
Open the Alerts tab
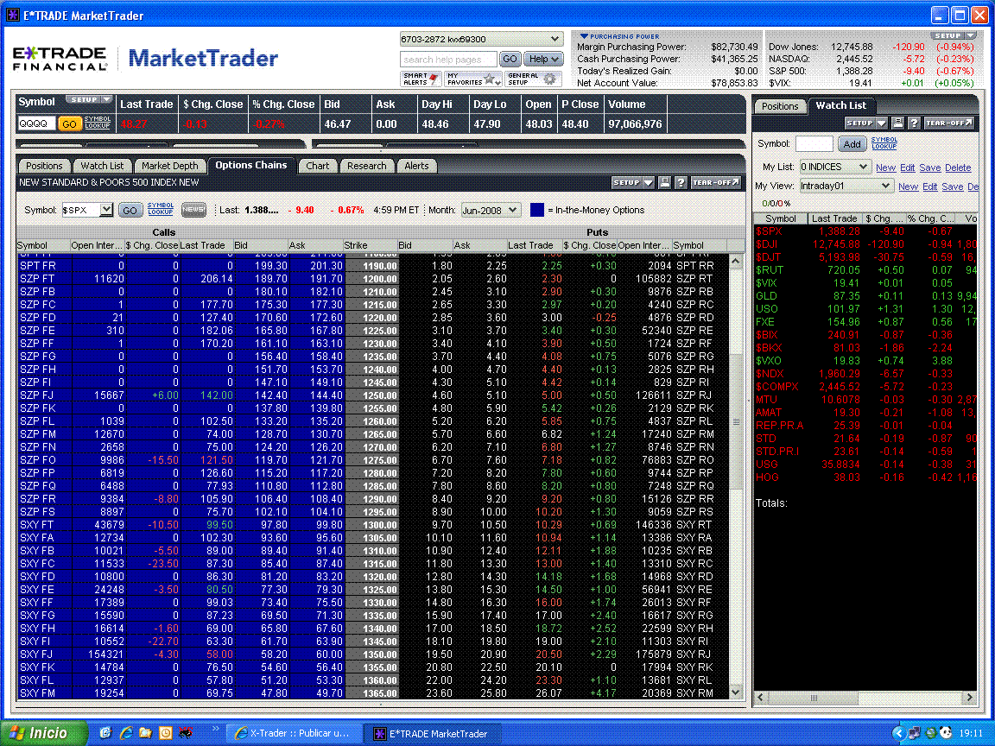416,166
